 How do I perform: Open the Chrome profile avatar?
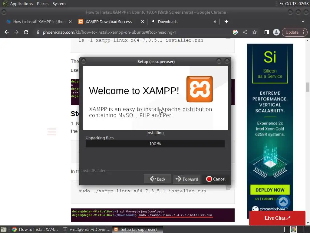pos(276,32)
